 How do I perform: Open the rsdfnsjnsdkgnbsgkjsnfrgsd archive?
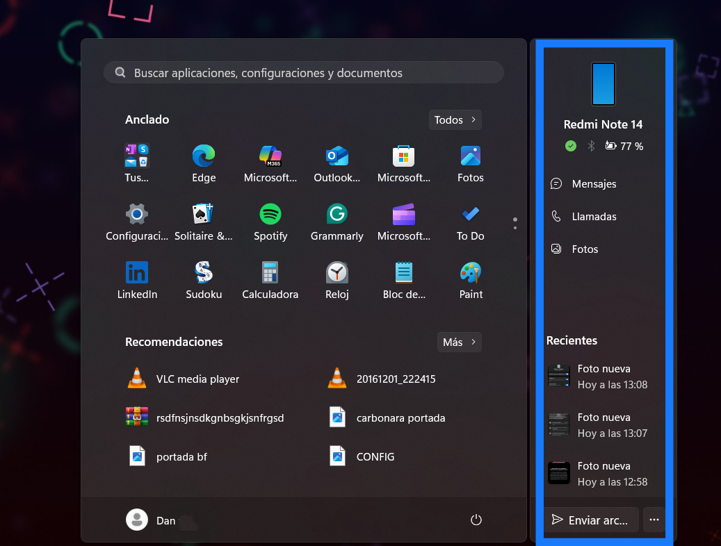[x=205, y=417]
